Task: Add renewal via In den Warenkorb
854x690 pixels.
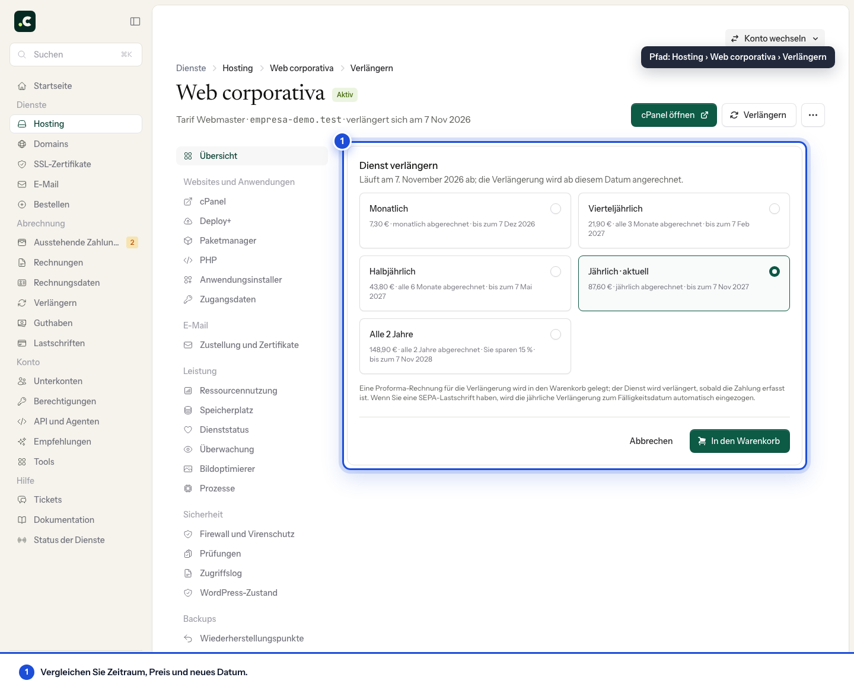Action: (740, 441)
